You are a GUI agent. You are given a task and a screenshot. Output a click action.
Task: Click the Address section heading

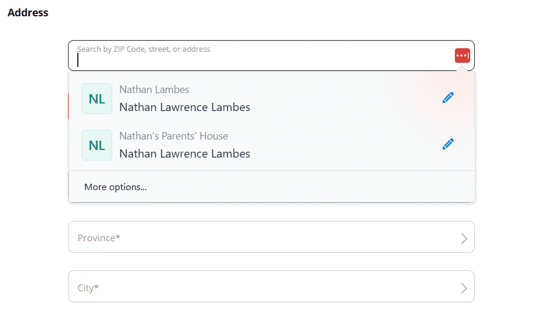tap(28, 13)
